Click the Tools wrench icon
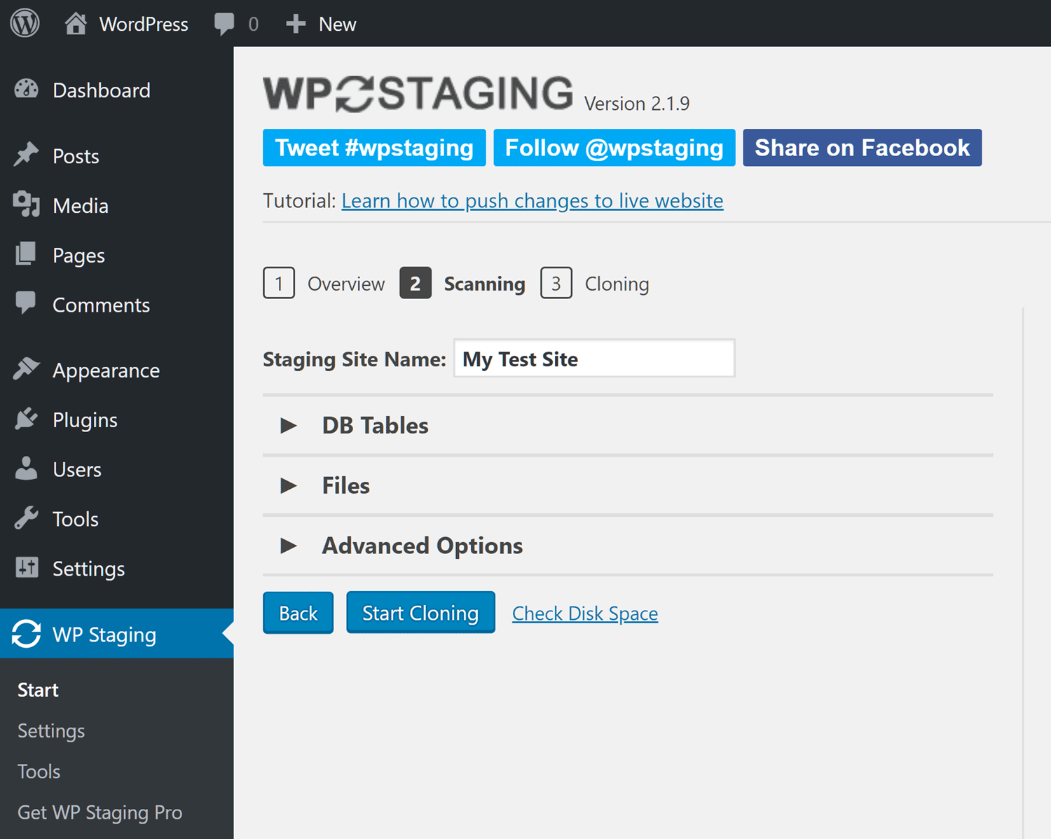The width and height of the screenshot is (1051, 839). (x=27, y=518)
